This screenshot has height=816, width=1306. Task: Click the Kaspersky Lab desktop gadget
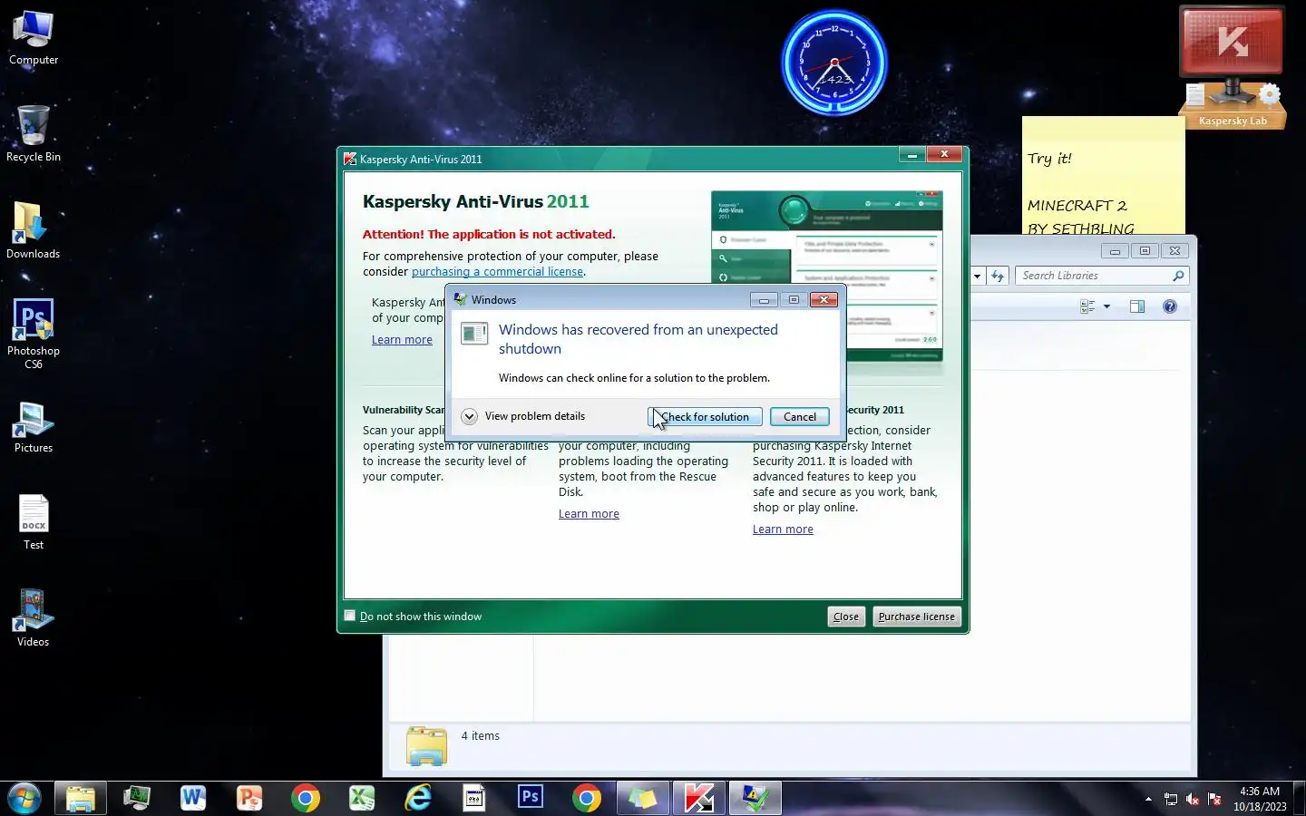tap(1232, 68)
